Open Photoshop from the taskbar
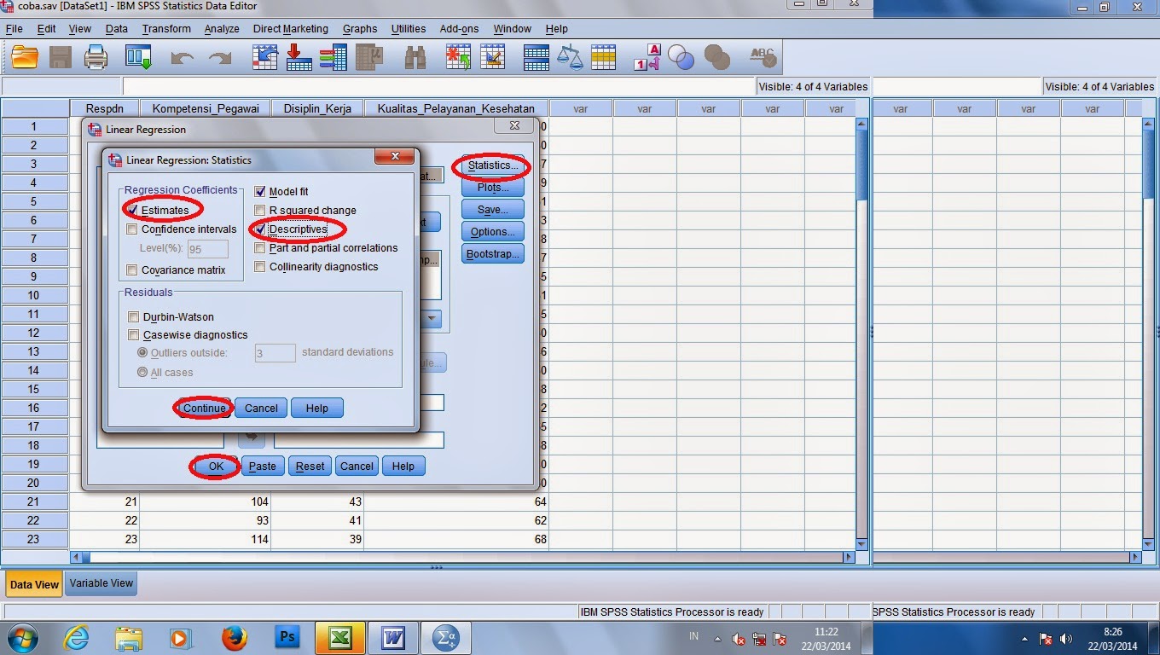 tap(287, 637)
